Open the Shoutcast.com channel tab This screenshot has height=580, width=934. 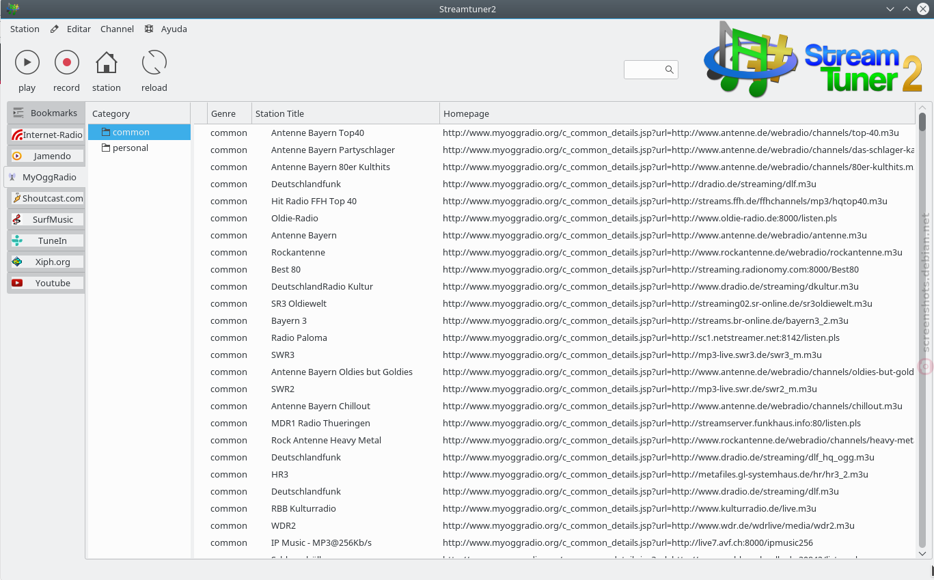[x=47, y=198]
